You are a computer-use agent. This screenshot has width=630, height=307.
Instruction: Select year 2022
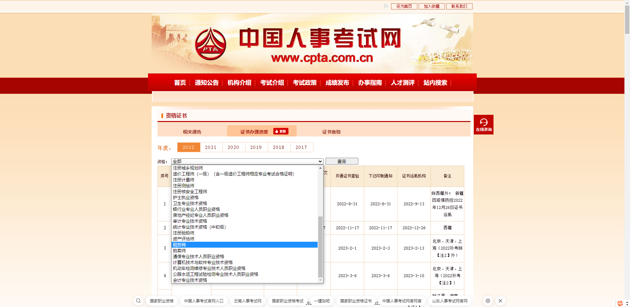[x=189, y=147]
